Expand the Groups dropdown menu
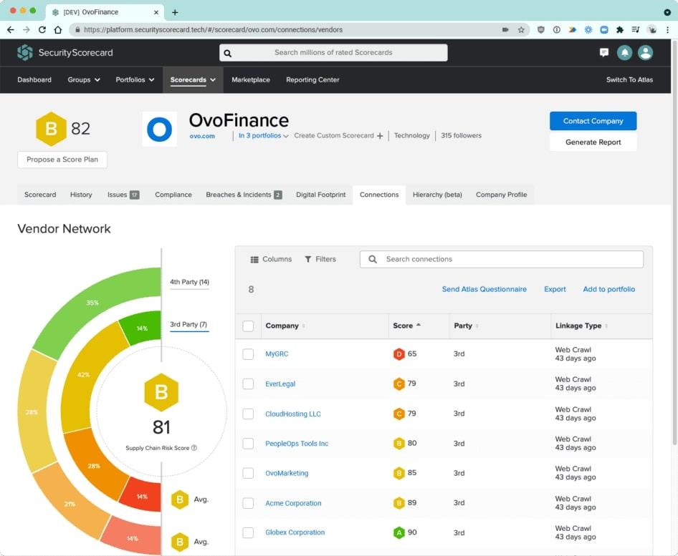The height and width of the screenshot is (556, 678). (83, 80)
